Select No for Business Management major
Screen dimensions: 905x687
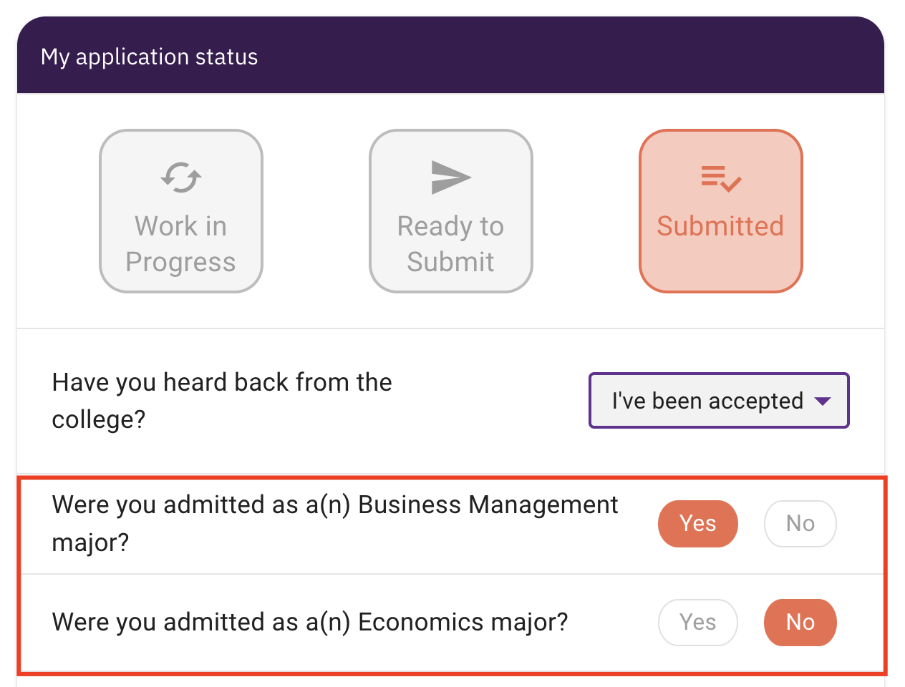click(800, 524)
